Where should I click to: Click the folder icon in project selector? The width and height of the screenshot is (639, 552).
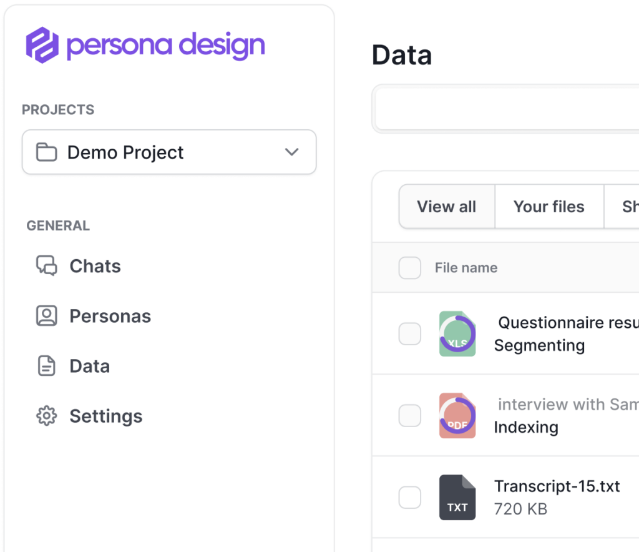[46, 152]
